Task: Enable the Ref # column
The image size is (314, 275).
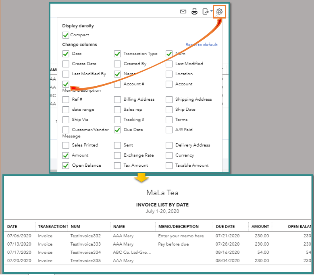Action: coord(65,99)
